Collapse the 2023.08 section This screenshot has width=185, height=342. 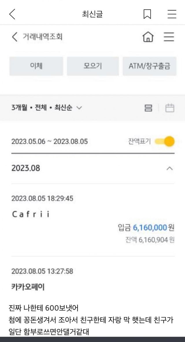[x=170, y=168]
